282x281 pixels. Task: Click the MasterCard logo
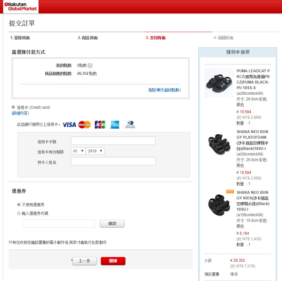(84, 125)
